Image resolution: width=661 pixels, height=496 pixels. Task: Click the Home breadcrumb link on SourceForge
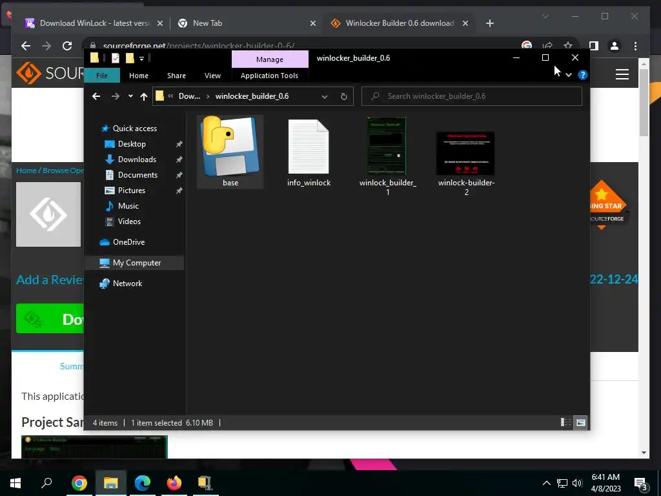coord(26,170)
